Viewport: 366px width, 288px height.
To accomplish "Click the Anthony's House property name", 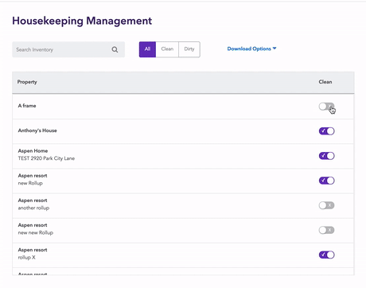I will (37, 130).
